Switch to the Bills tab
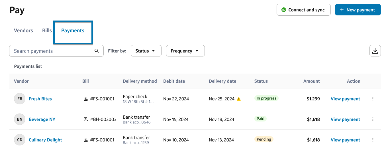Image resolution: width=384 pixels, height=150 pixels. click(47, 31)
